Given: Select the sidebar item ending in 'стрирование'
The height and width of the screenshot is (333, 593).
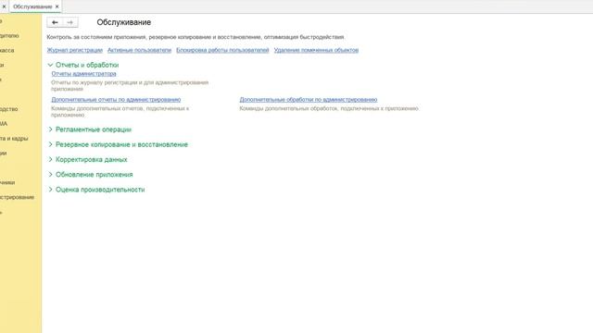Looking at the screenshot, I should click(x=17, y=197).
